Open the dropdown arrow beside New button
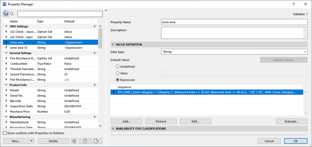The height and width of the screenshot is (147, 312). point(32,141)
